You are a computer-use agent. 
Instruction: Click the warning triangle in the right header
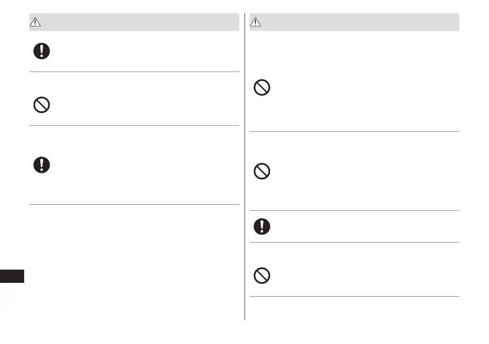point(256,22)
